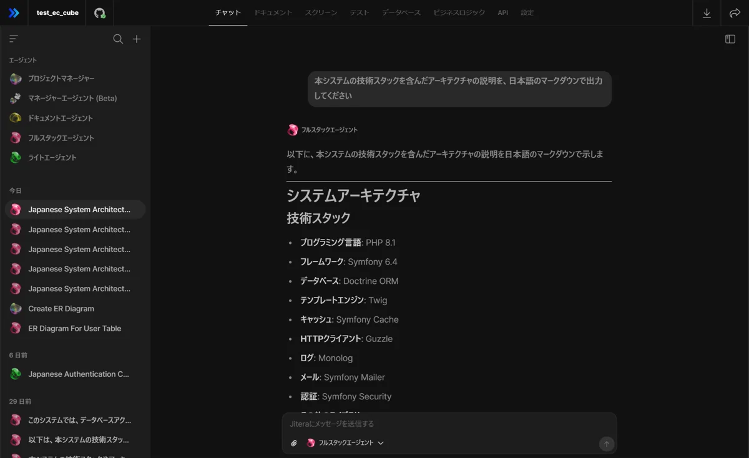
Task: Click フレームワーク: Symfony 6.4 list item
Action: pyautogui.click(x=348, y=261)
